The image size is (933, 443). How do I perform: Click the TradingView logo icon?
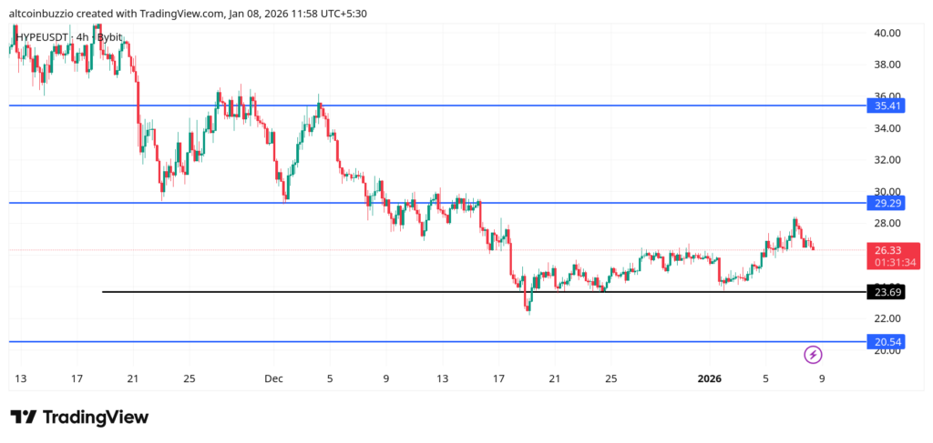coord(25,417)
